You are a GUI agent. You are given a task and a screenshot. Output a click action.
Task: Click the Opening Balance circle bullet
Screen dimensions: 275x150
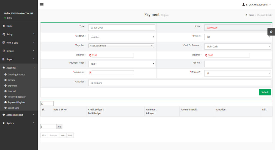pyautogui.click(x=5, y=75)
